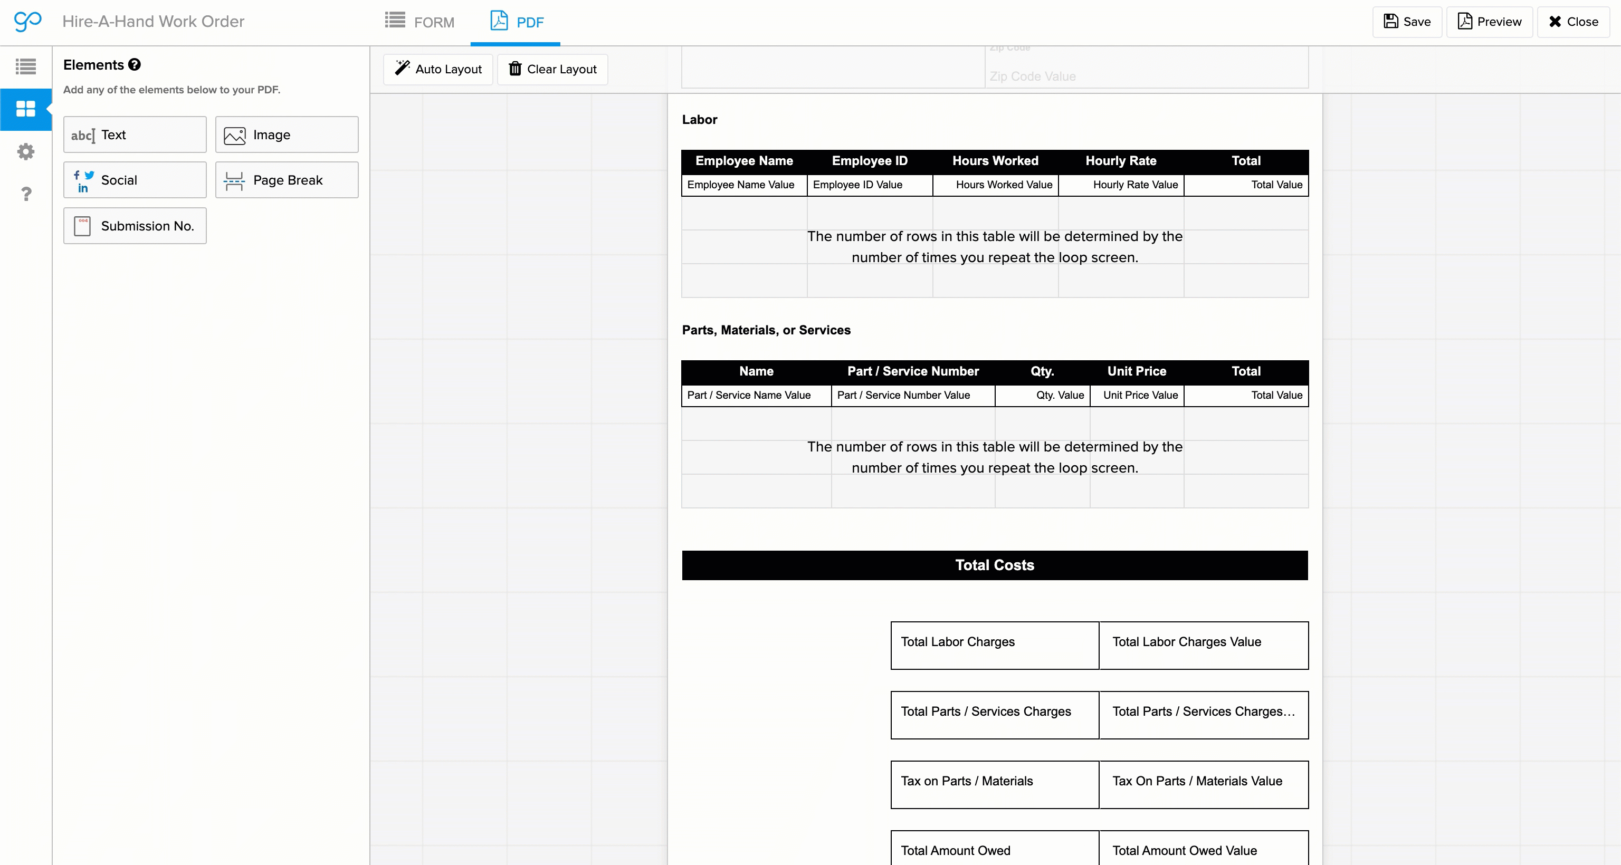The height and width of the screenshot is (865, 1621).
Task: Click the Elements help info icon
Action: tap(134, 65)
